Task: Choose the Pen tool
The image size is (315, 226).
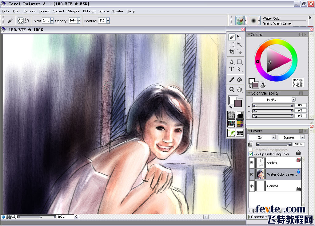Action: [x=232, y=62]
